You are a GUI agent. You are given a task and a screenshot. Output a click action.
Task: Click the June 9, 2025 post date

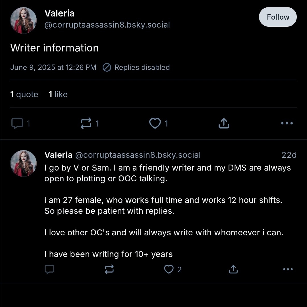click(x=53, y=67)
